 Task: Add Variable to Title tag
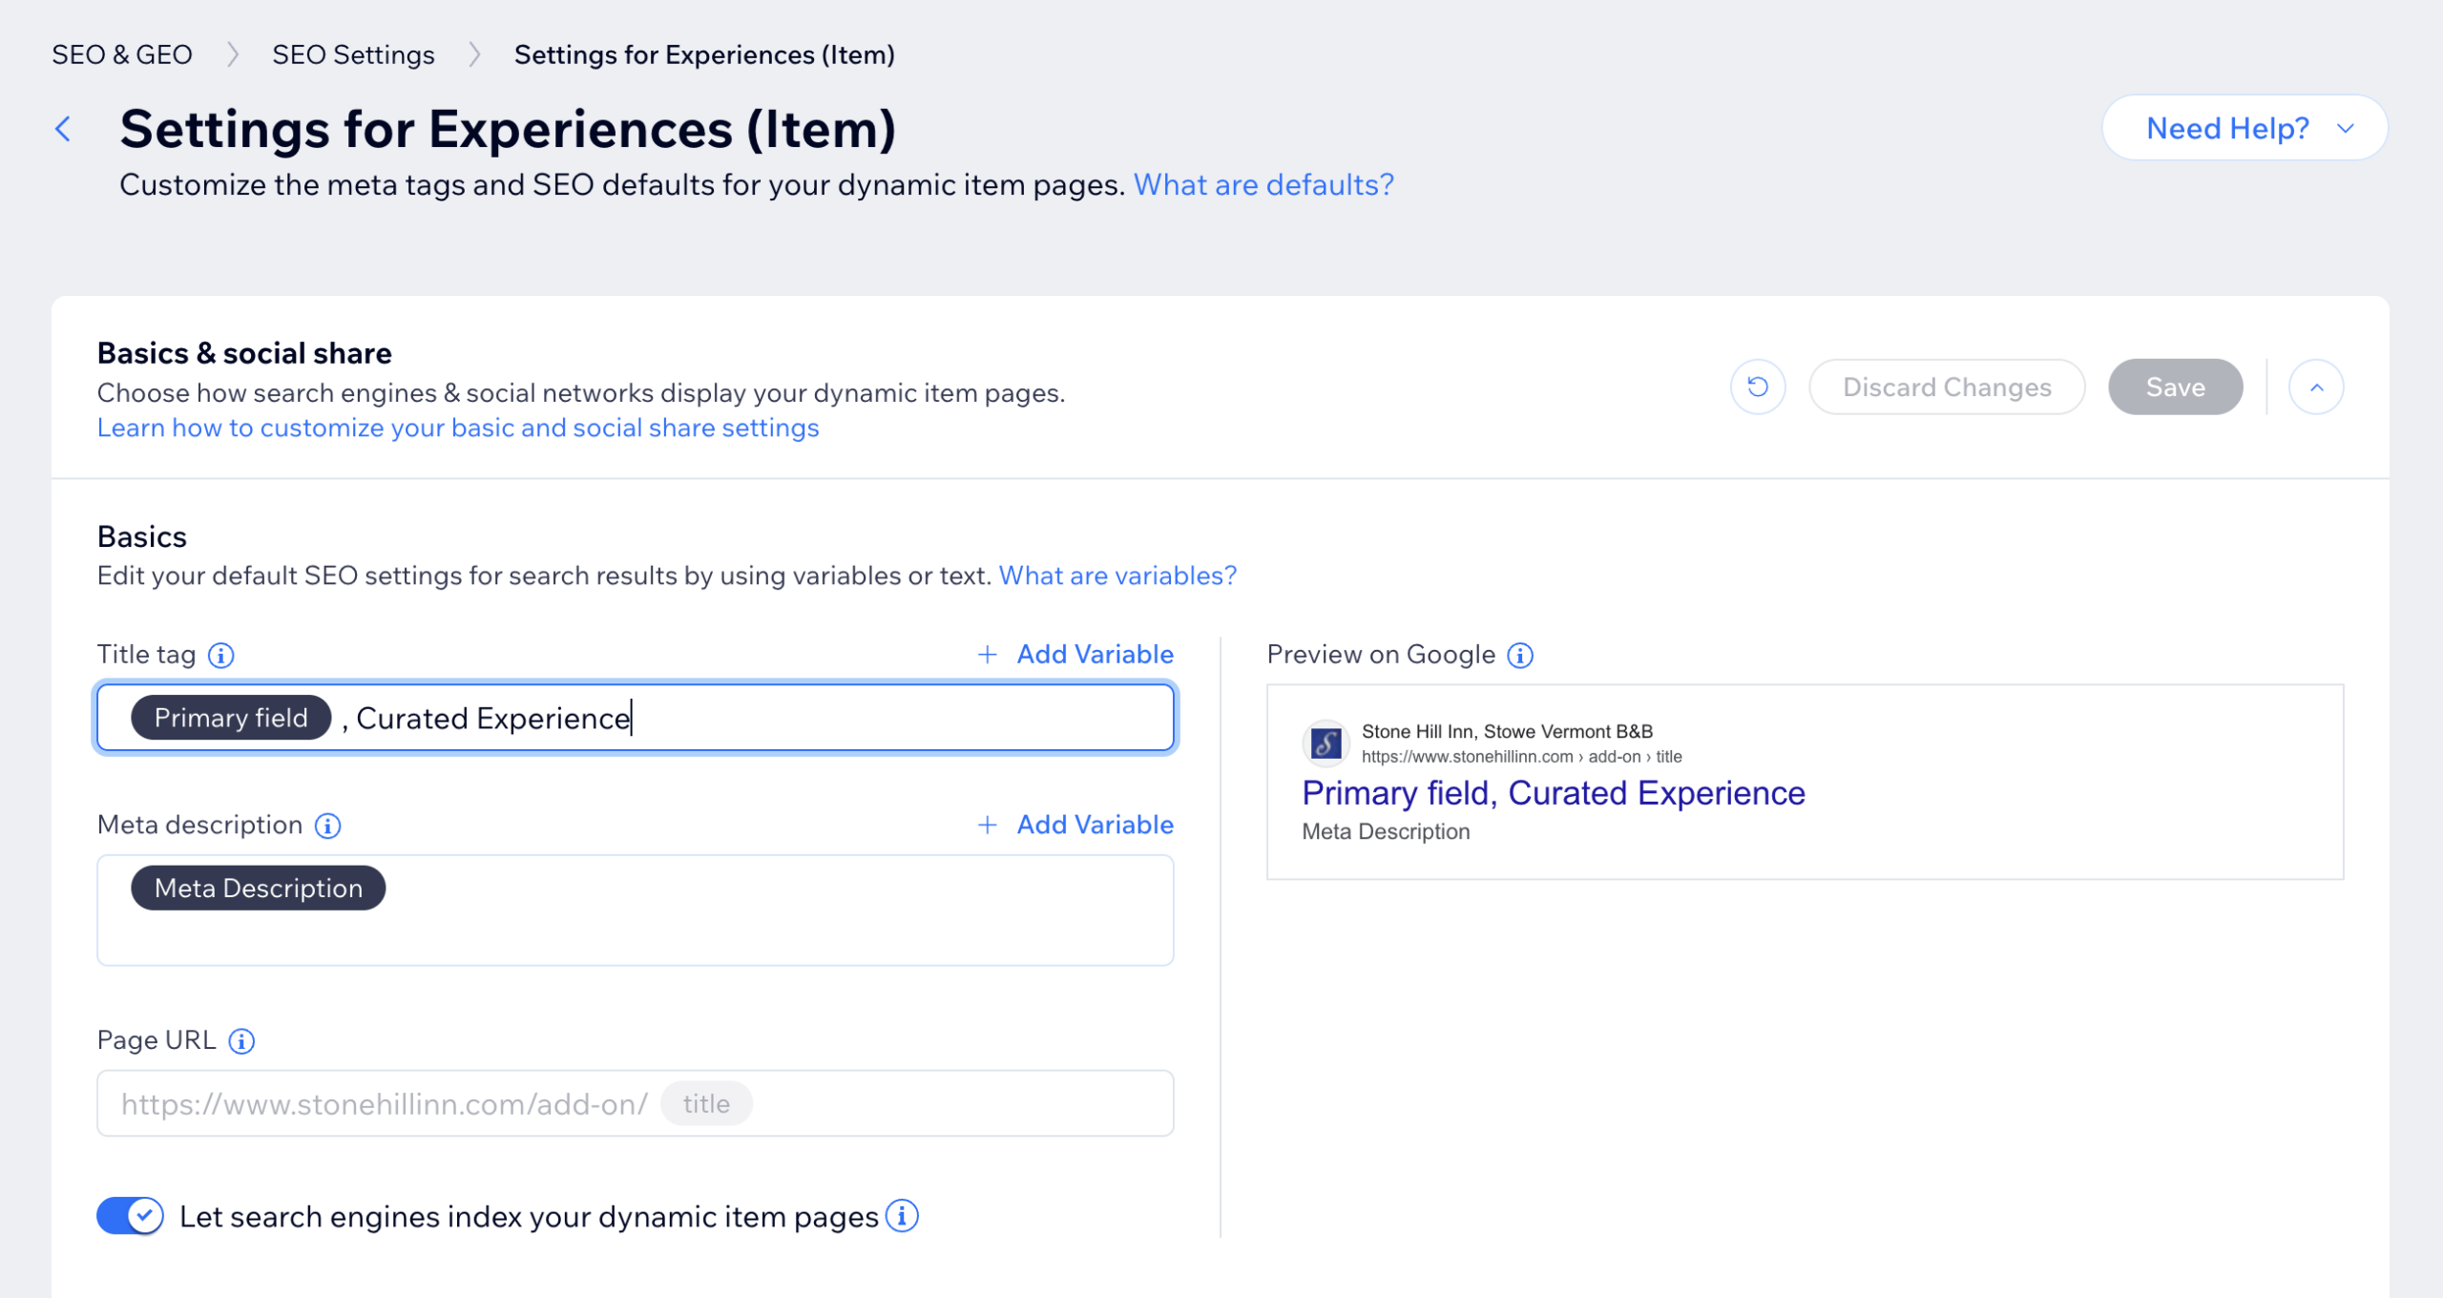[x=1075, y=655]
